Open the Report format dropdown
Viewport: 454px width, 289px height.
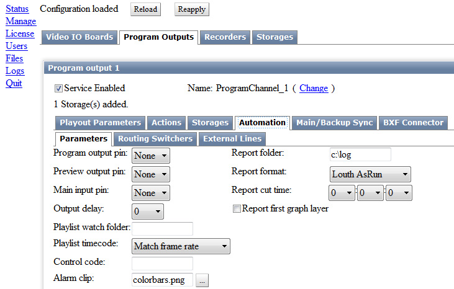(x=370, y=174)
